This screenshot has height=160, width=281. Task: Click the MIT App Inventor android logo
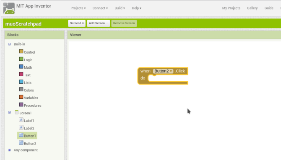[9, 8]
